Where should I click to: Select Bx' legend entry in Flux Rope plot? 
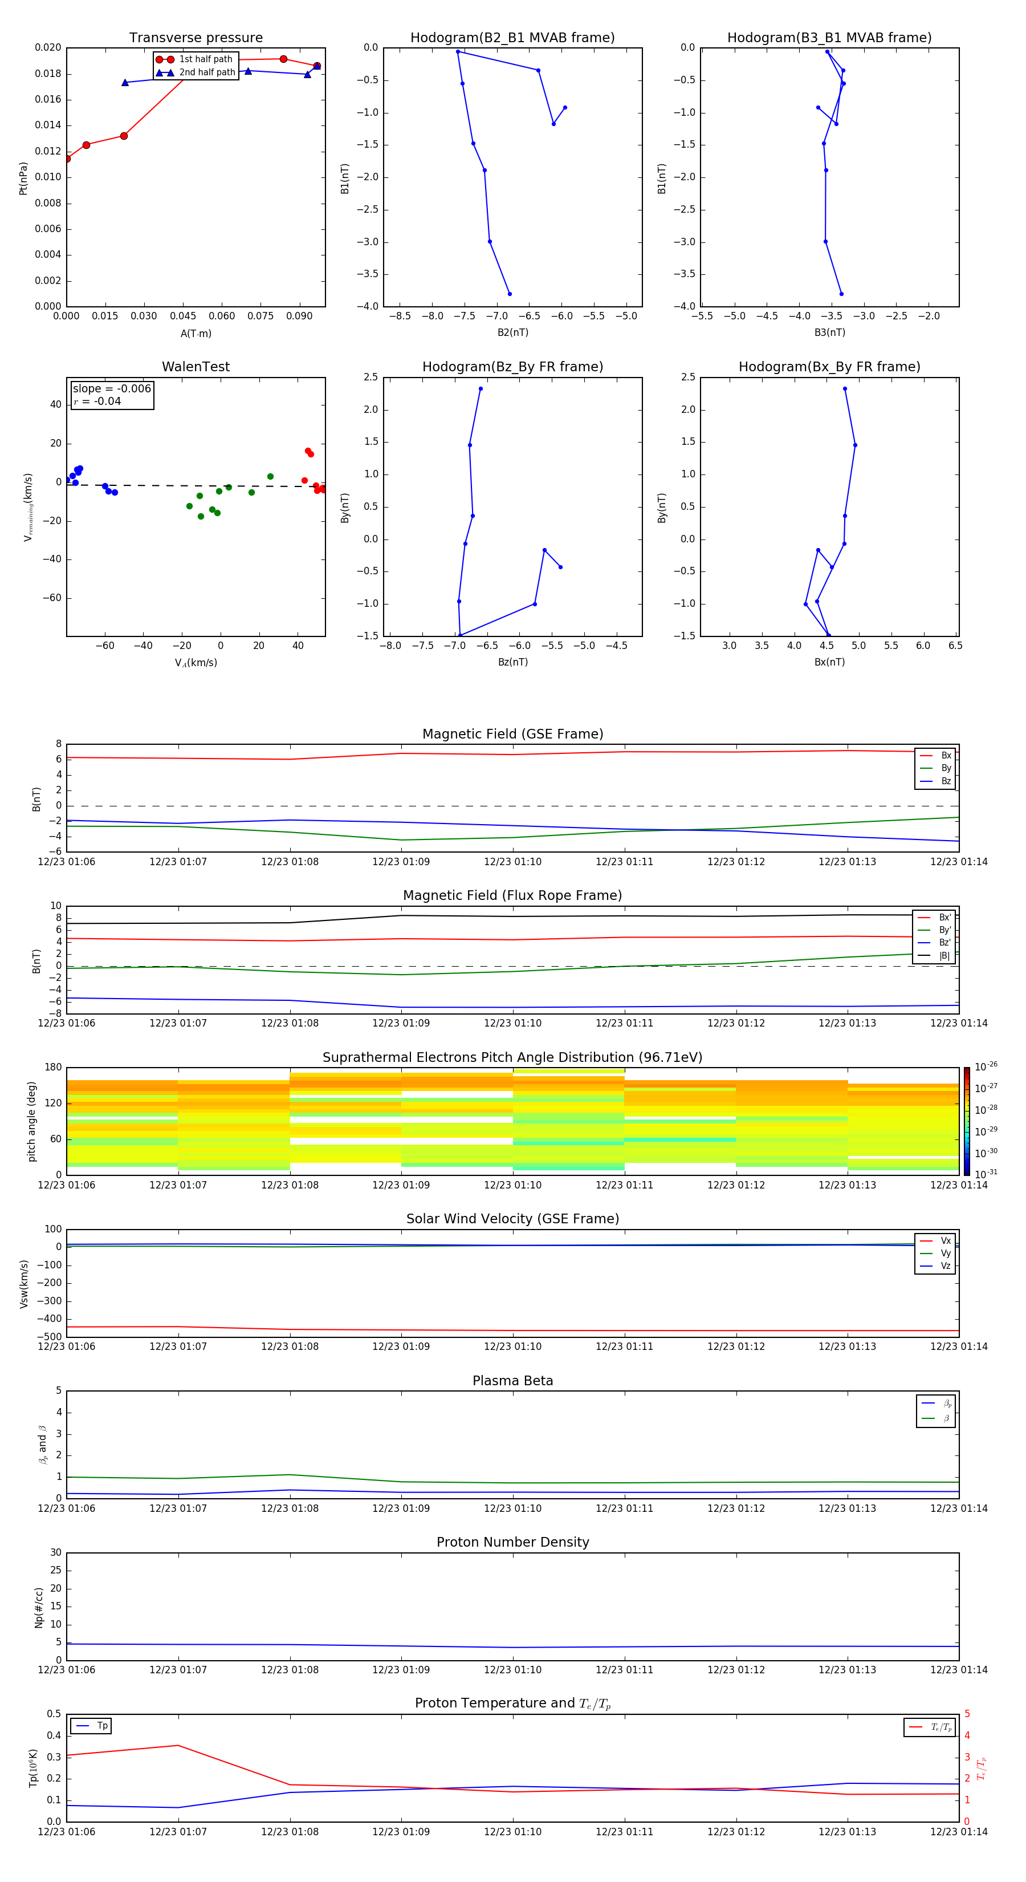click(x=934, y=918)
